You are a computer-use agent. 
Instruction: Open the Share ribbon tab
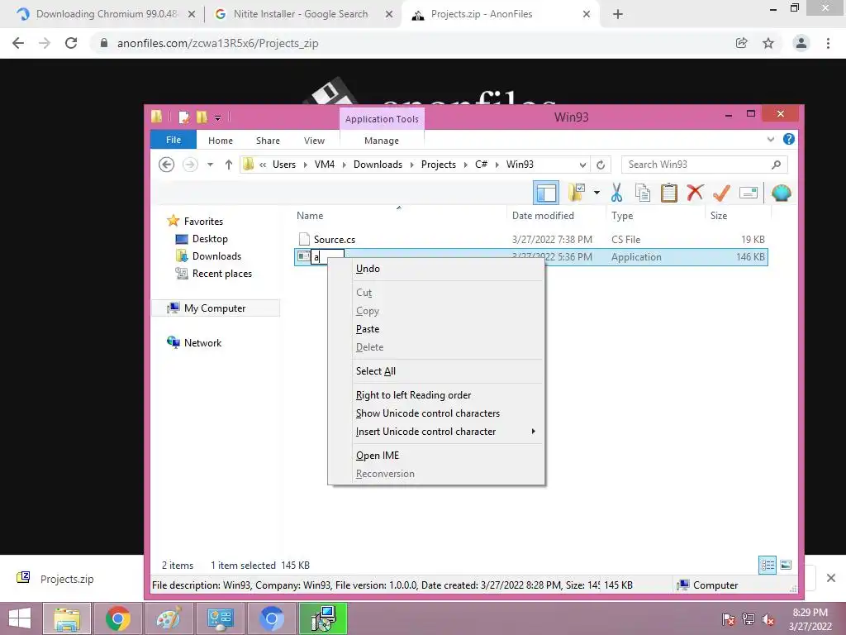[268, 141]
